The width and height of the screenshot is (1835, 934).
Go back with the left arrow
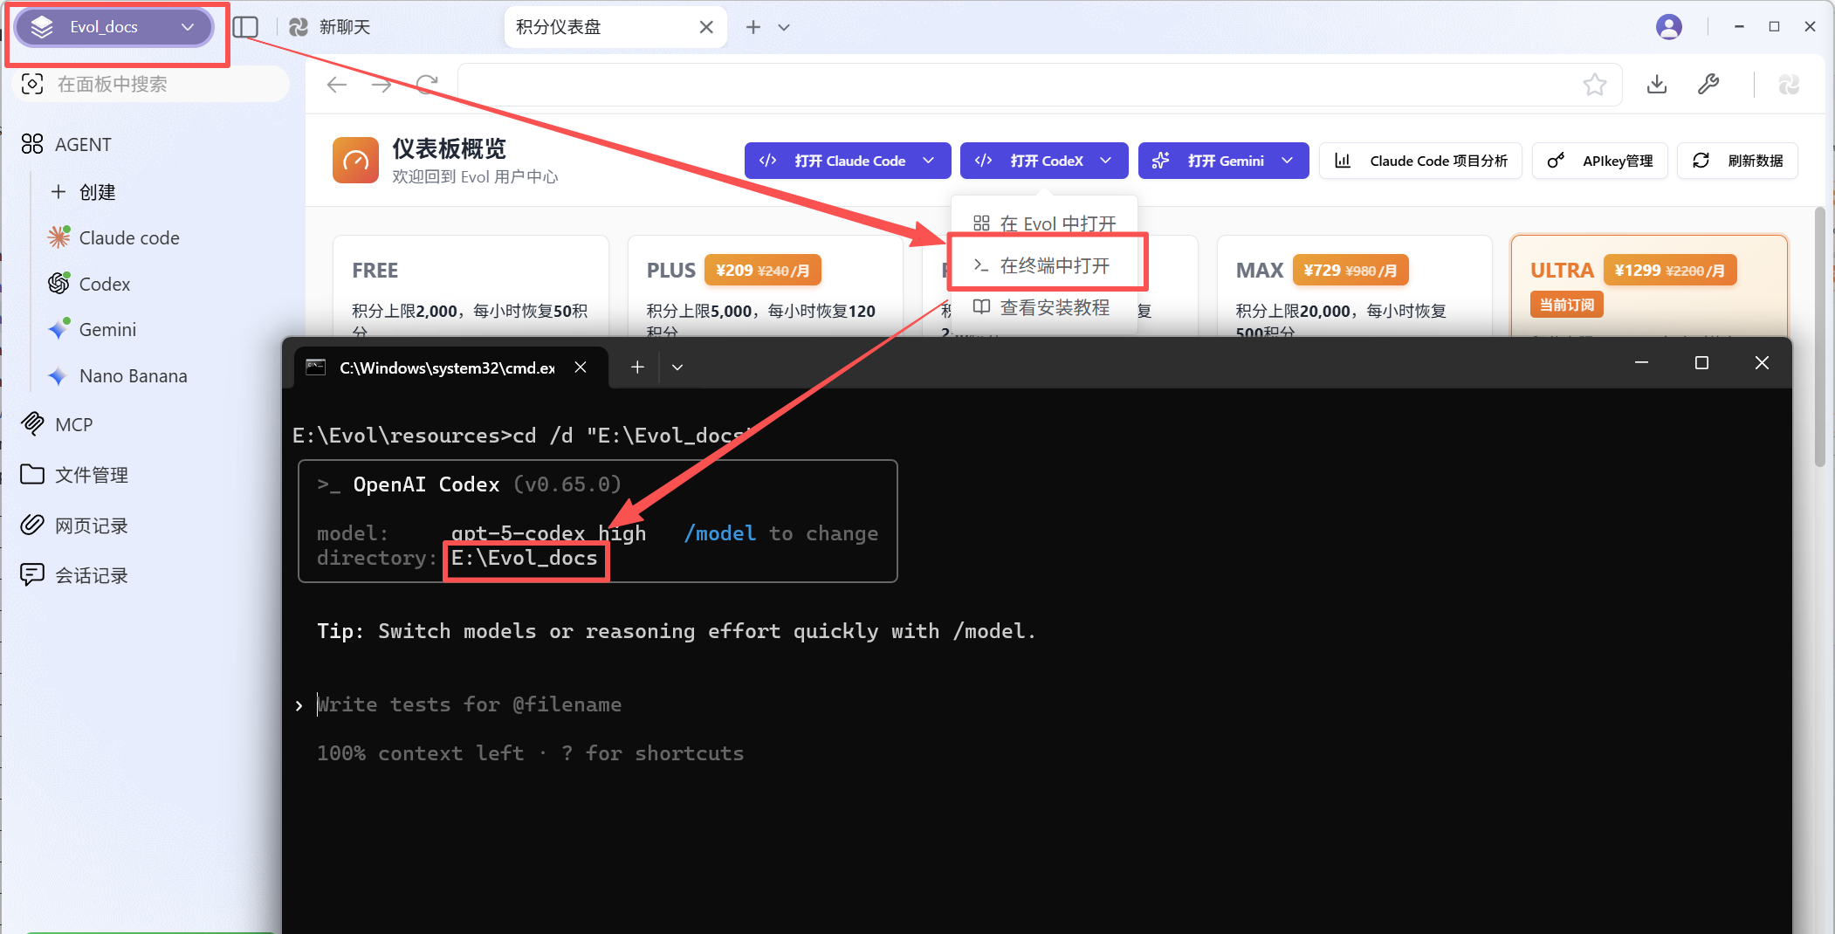point(337,85)
